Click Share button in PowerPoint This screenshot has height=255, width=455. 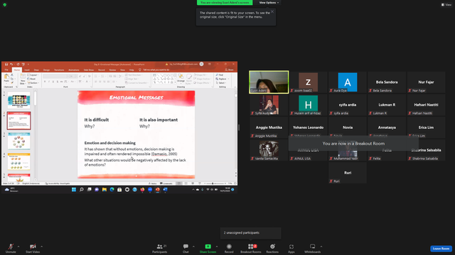[x=229, y=69]
